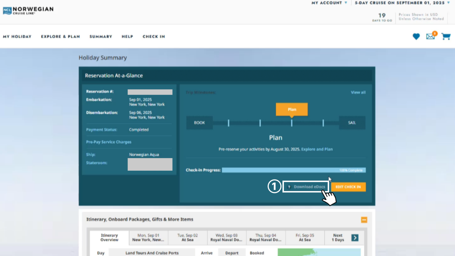Click the Holiday Summary heading
Image resolution: width=455 pixels, height=256 pixels.
(103, 58)
